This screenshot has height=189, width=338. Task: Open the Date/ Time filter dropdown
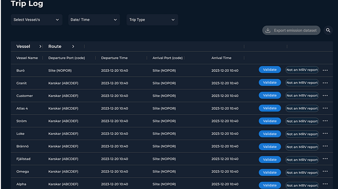(x=94, y=20)
